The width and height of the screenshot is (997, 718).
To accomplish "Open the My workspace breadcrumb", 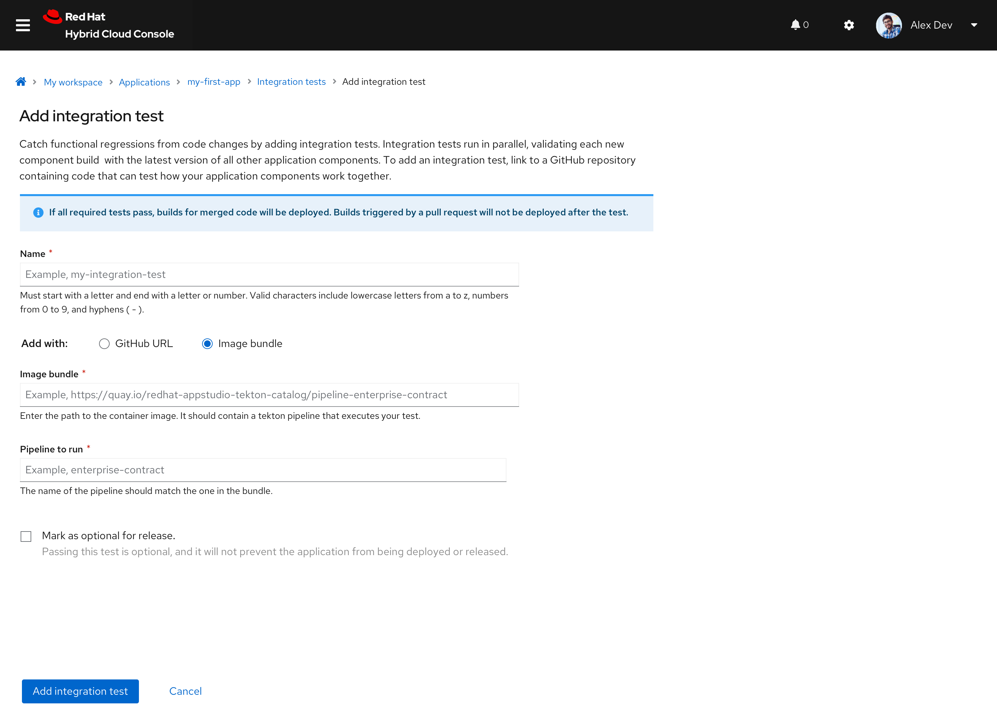I will (x=73, y=82).
